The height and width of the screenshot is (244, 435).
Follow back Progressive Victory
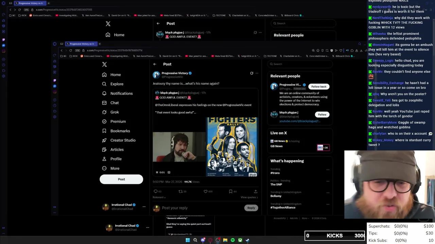[x=319, y=86]
